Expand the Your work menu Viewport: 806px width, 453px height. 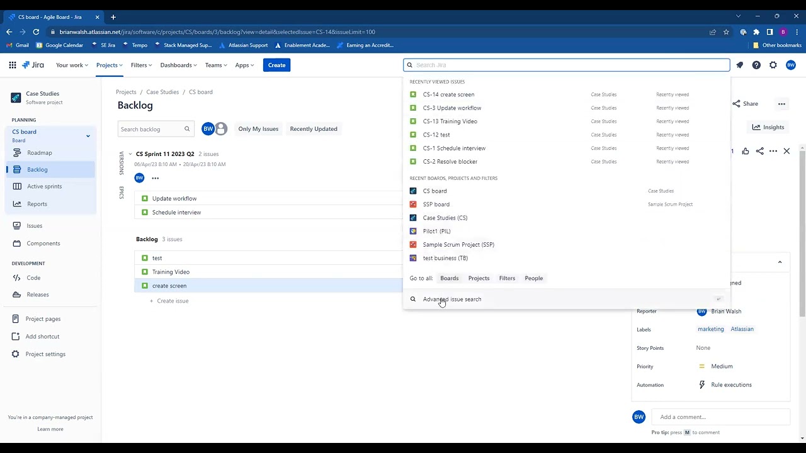[x=72, y=65]
